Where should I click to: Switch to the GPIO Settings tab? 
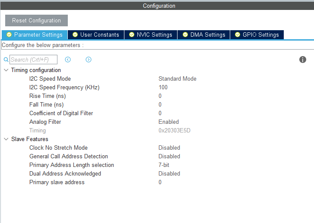[x=257, y=35]
